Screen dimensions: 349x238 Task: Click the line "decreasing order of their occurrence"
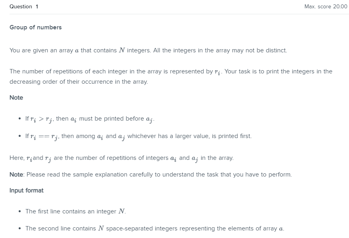pos(79,82)
